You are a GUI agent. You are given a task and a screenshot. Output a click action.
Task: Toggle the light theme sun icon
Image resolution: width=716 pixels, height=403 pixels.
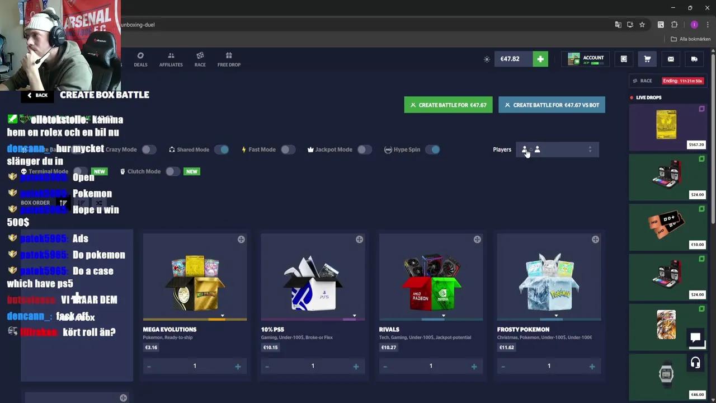(487, 59)
